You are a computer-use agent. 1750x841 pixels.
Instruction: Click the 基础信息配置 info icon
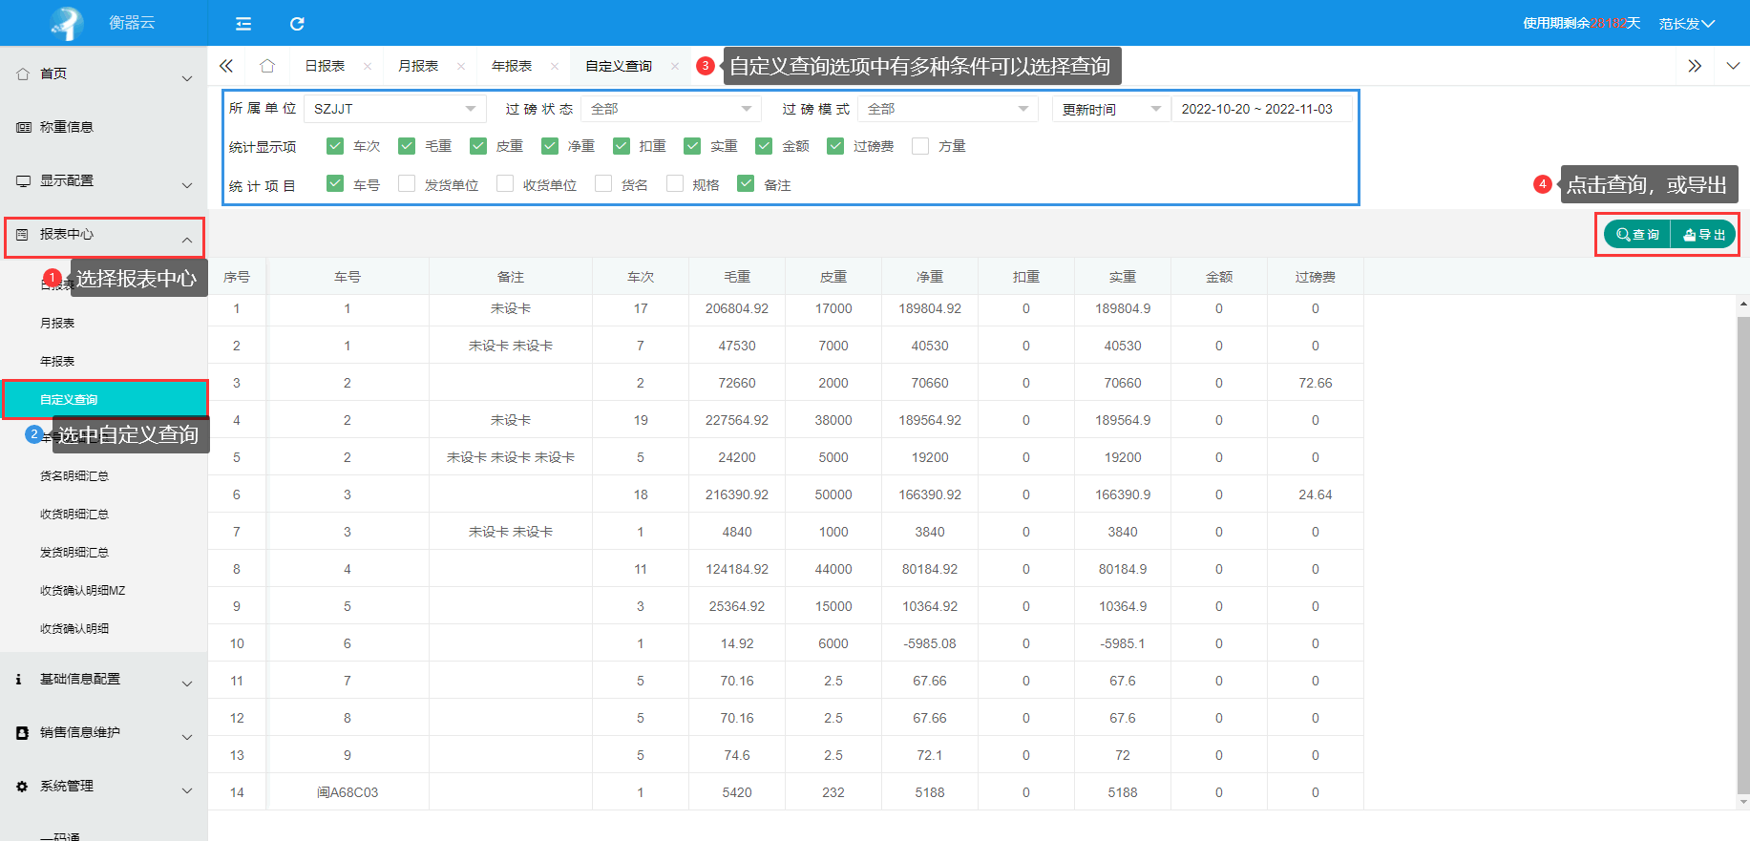tap(19, 679)
